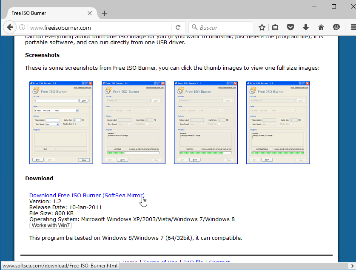Open third screenshot thumbnail showing 83% writing
The height and width of the screenshot is (270, 356).
(206, 122)
